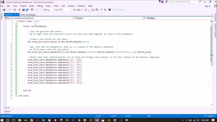Open the Debug configuration dropdown
Viewport: 217px width, 122px height.
coord(48,10)
